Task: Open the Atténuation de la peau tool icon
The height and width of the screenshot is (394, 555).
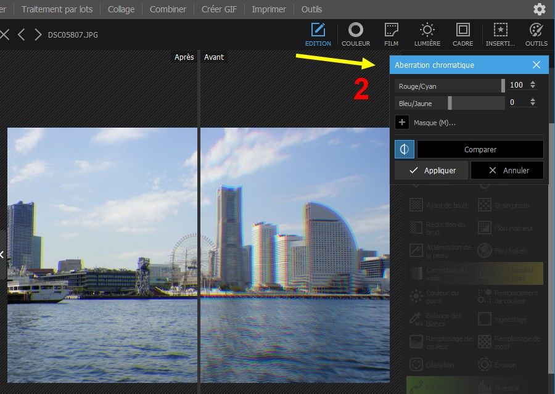Action: [416, 250]
